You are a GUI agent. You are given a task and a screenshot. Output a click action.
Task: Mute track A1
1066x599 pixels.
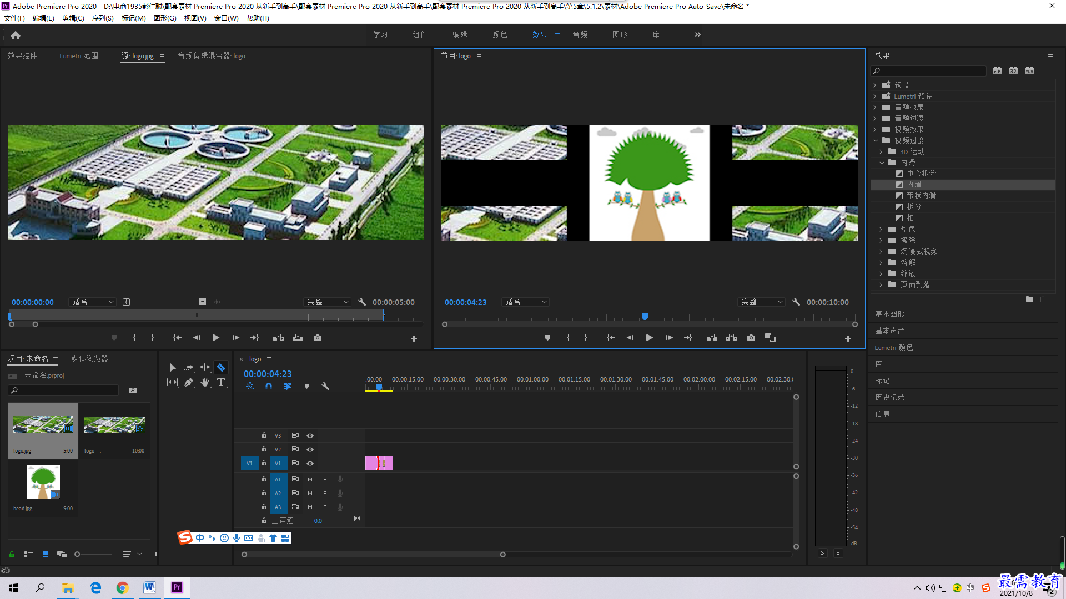point(310,479)
